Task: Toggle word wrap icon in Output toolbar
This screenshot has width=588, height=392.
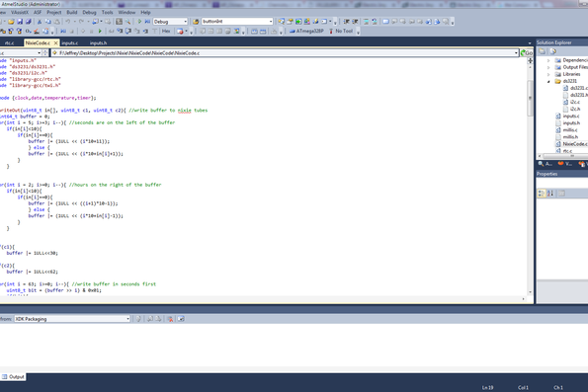Action: pos(181,319)
